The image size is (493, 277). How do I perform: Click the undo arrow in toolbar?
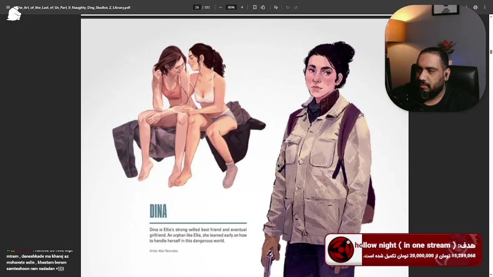287,7
